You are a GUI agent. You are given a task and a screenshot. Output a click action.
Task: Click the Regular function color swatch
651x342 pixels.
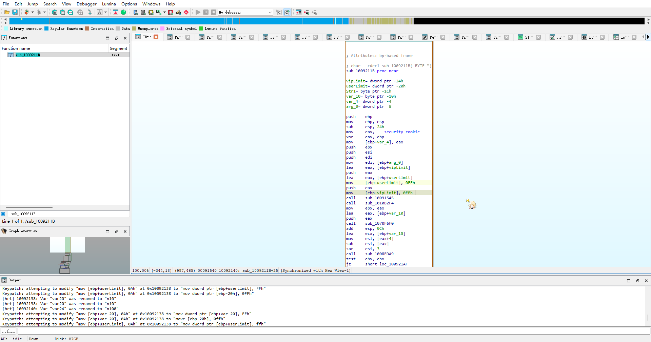click(47, 28)
